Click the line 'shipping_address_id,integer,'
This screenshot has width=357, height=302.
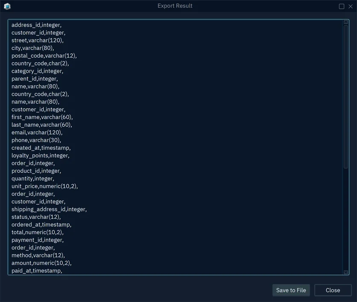coord(49,209)
